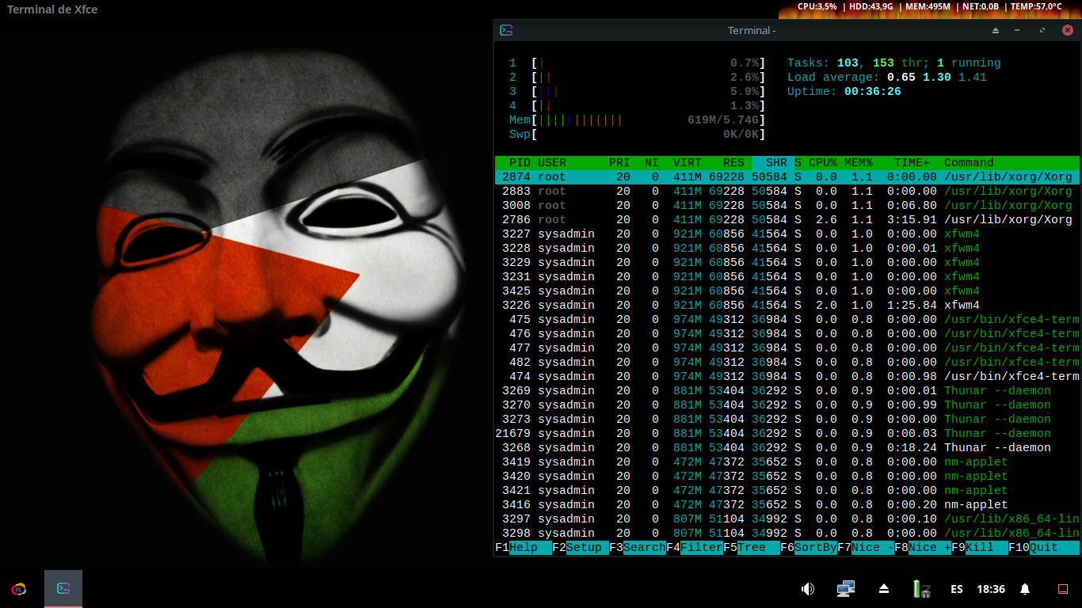Sort by clicking the CPU% column header
1082x608 pixels.
click(822, 162)
